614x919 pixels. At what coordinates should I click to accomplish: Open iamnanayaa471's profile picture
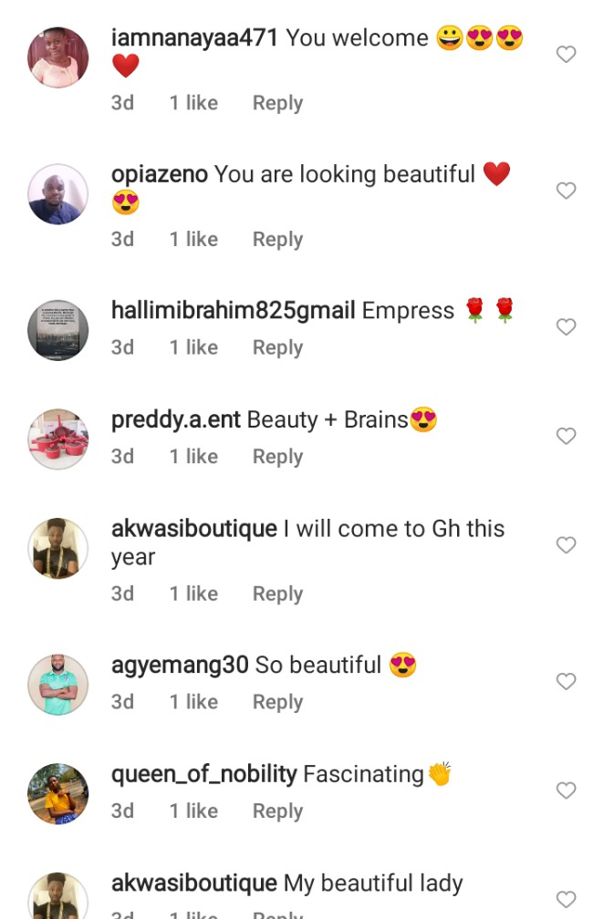58,57
